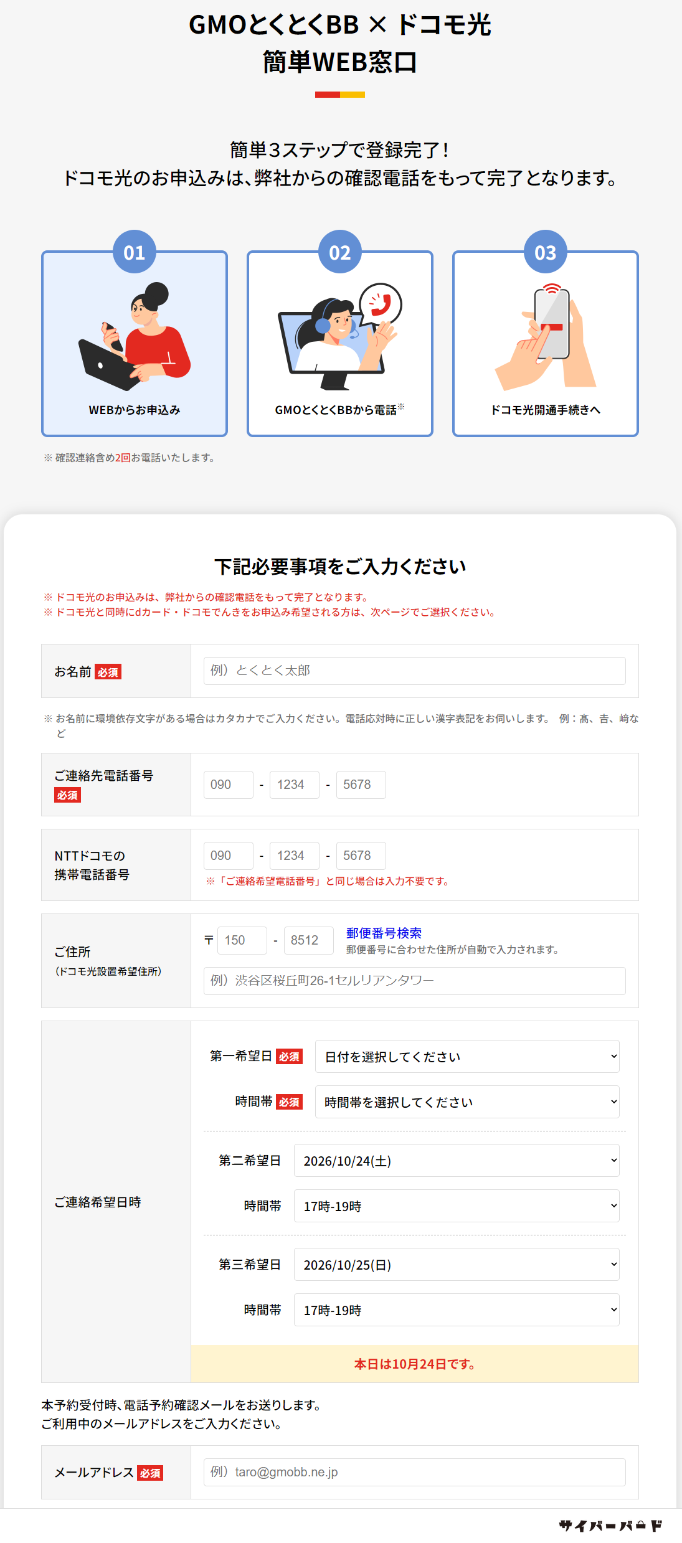This screenshot has height=1543, width=682.
Task: Click the 必須 badge next to お名前
Action: coord(108,672)
